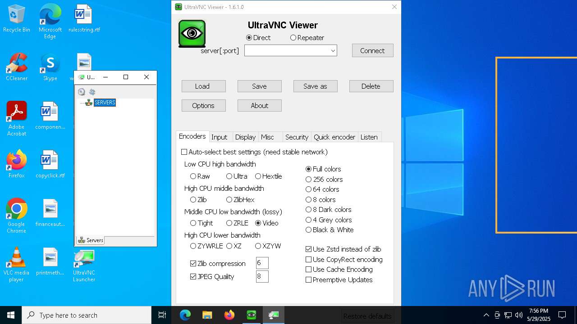The image size is (577, 324).
Task: Click the Servers tab in Launcher window
Action: pyautogui.click(x=91, y=240)
